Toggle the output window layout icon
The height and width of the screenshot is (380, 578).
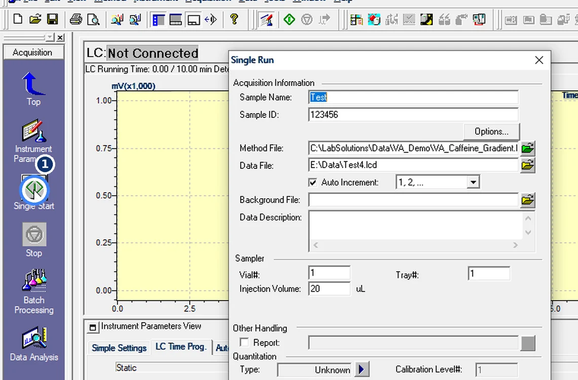click(194, 20)
